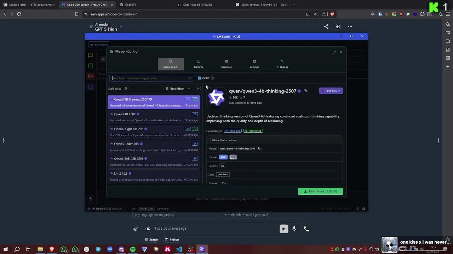Clear the model search field with X
Image resolution: width=453 pixels, height=254 pixels.
pos(190,78)
